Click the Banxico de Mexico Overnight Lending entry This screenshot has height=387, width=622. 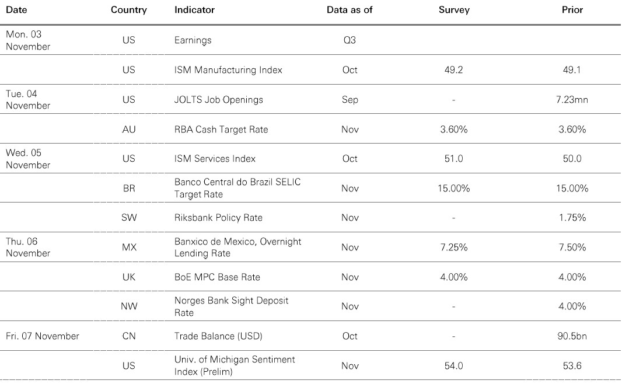238,247
